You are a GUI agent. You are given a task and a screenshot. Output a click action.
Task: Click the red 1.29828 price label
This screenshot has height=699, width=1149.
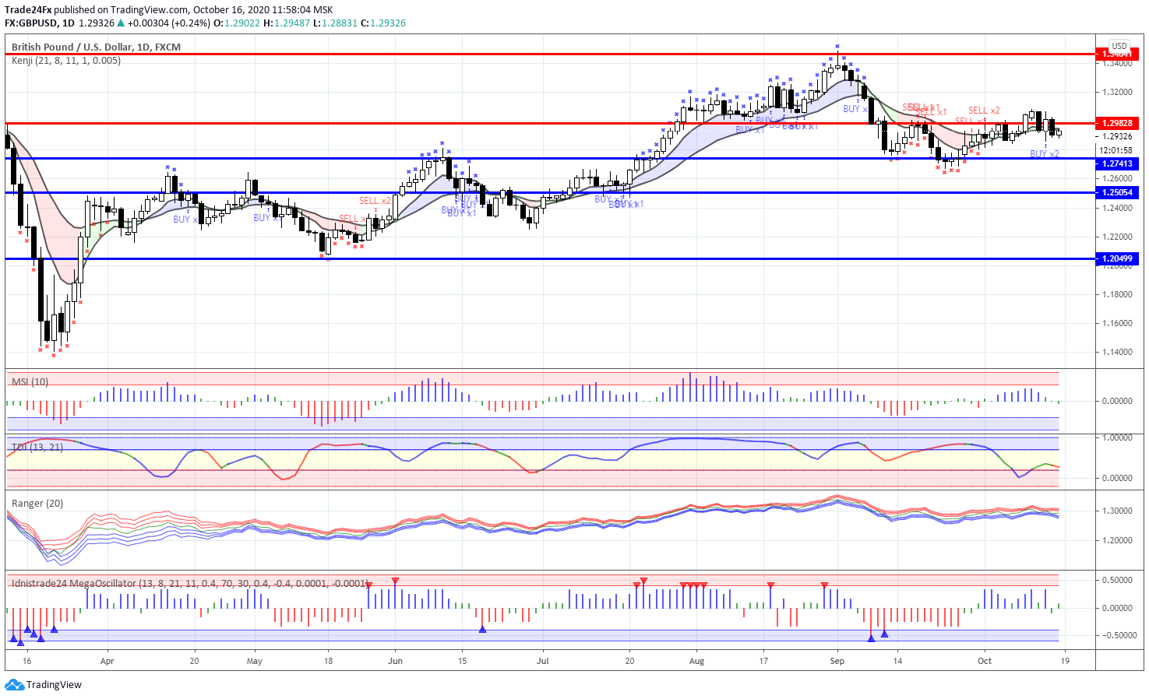(1117, 123)
